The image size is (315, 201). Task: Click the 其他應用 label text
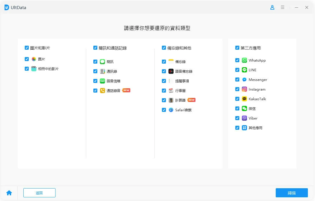[x=256, y=128]
